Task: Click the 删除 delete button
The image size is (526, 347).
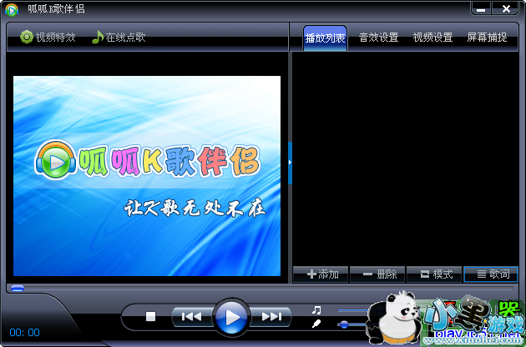Action: [x=377, y=274]
